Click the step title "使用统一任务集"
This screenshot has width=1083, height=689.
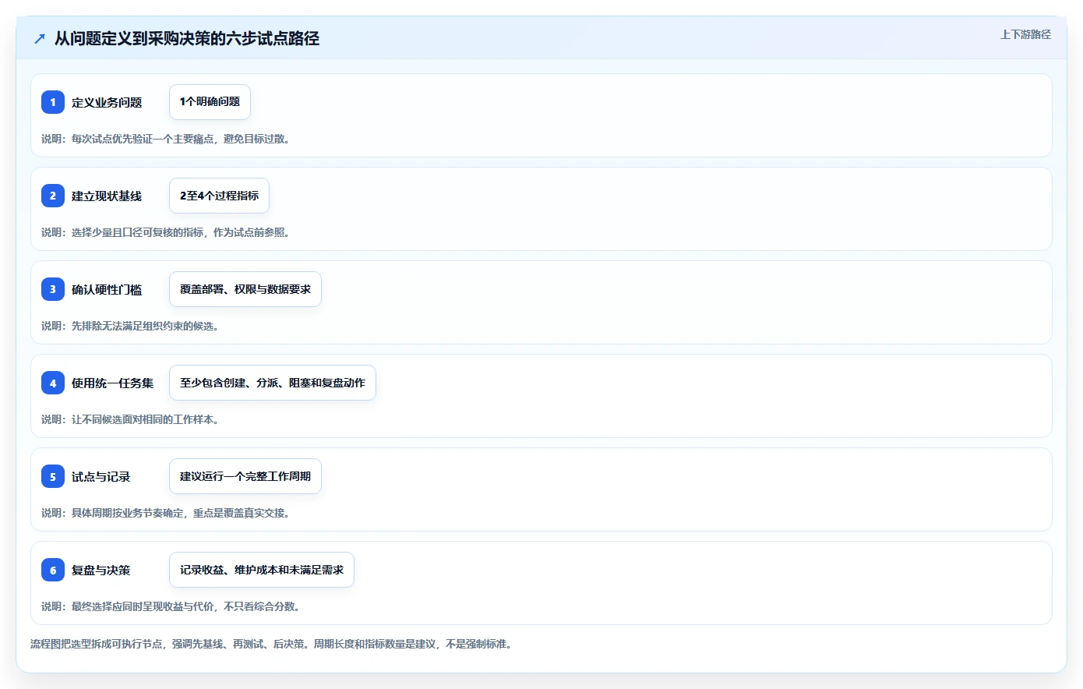113,383
